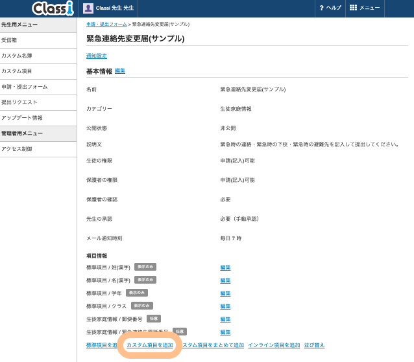This screenshot has height=362, width=414.
Task: Open 申請・提出フォーム sidebar item
Action: click(24, 87)
